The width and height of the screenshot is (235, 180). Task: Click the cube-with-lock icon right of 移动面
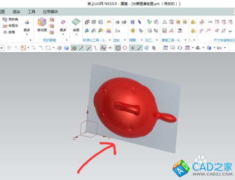[52, 20]
